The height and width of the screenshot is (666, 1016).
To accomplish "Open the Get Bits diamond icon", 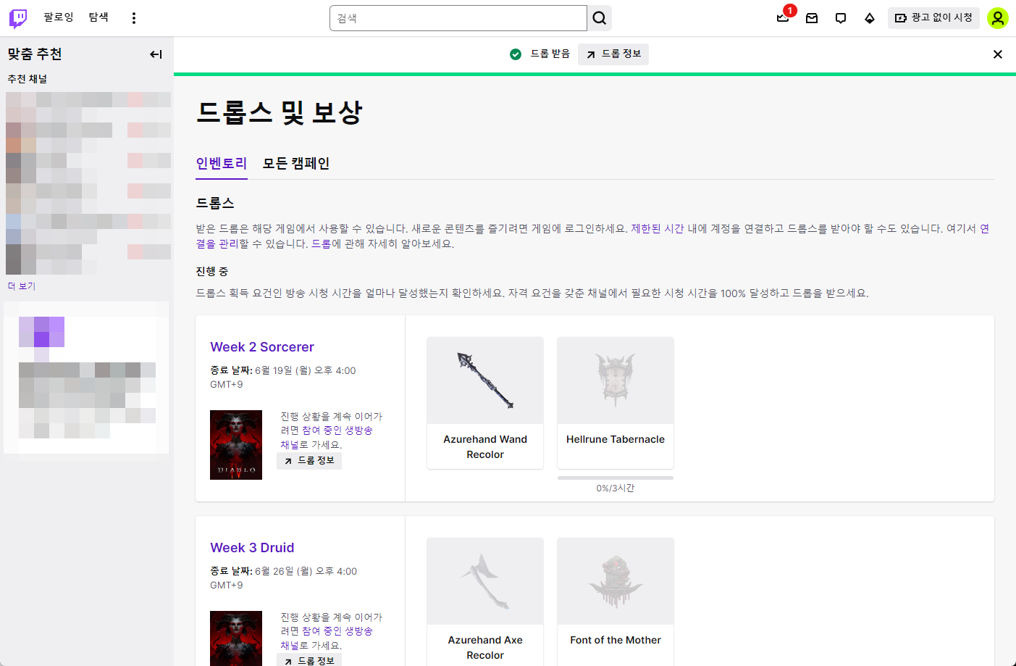I will coord(870,18).
